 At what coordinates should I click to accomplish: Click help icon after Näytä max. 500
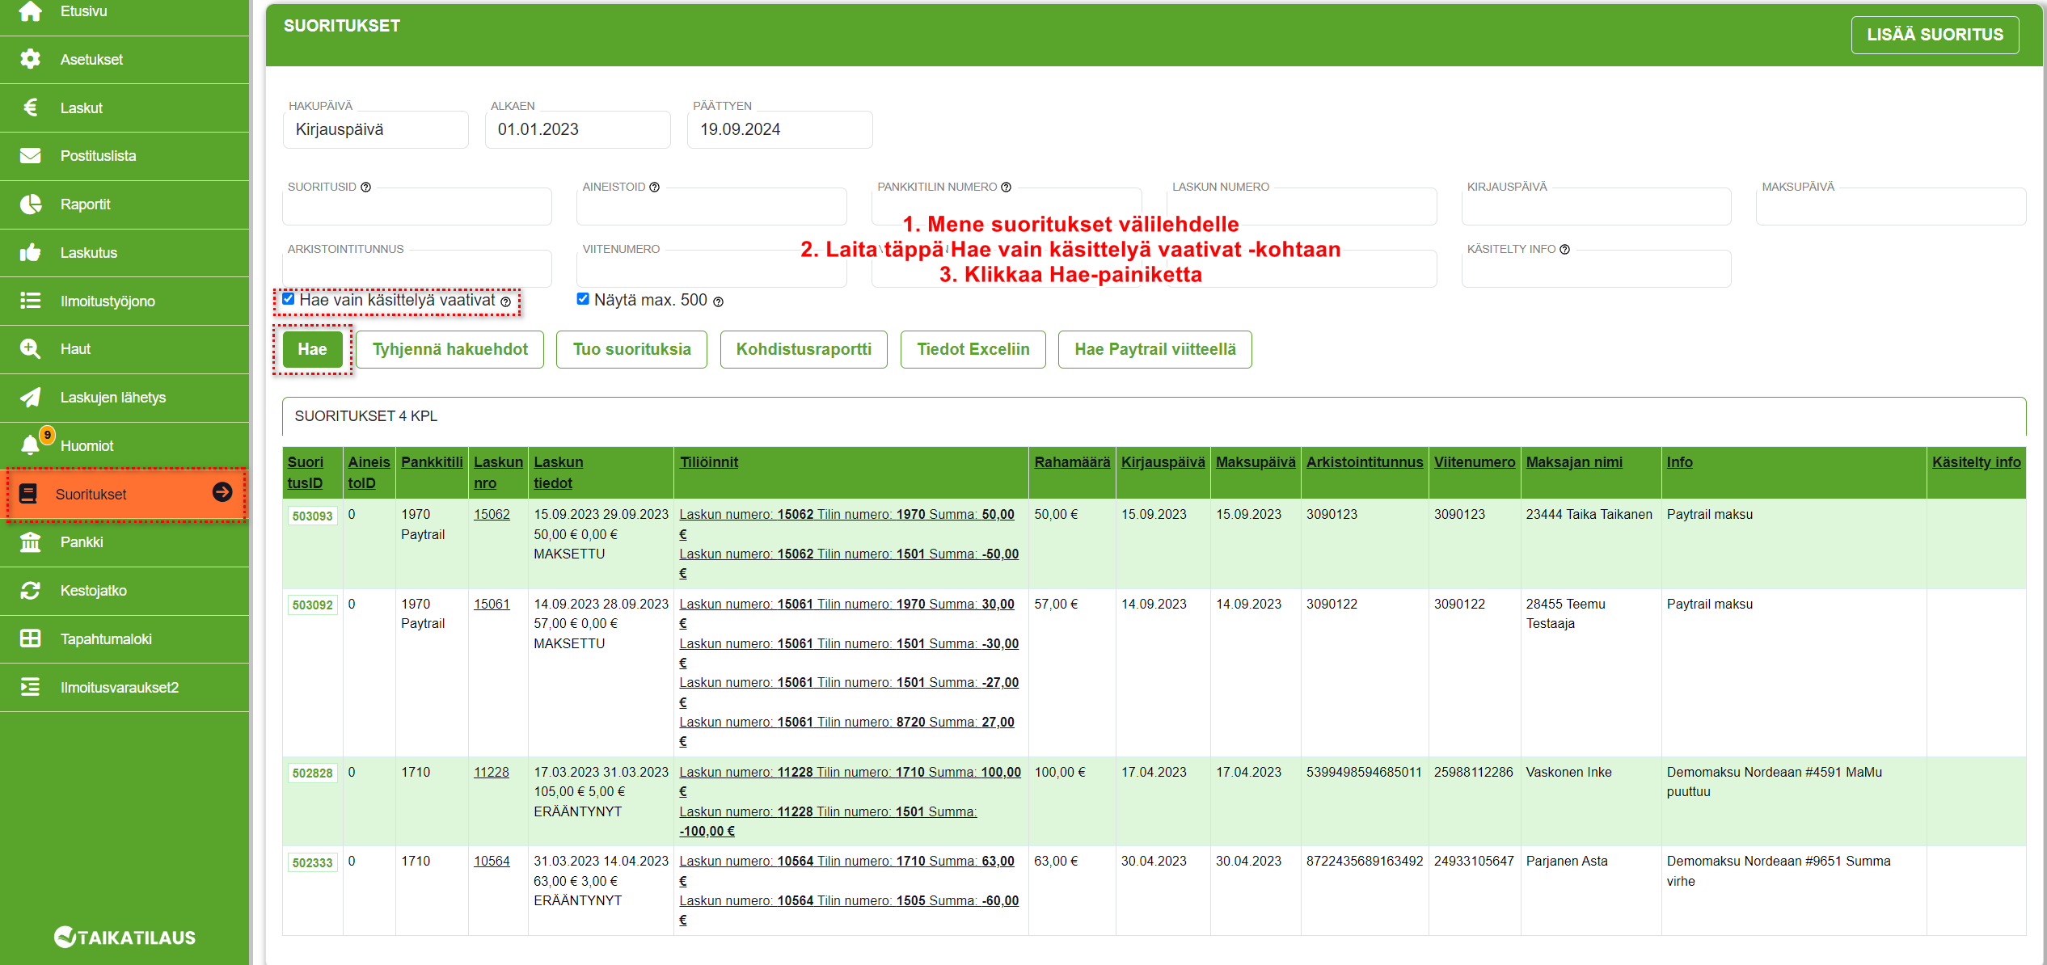click(x=718, y=301)
